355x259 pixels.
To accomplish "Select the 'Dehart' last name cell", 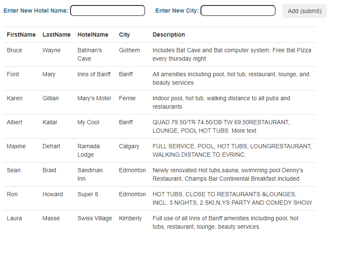I will pos(51,146).
